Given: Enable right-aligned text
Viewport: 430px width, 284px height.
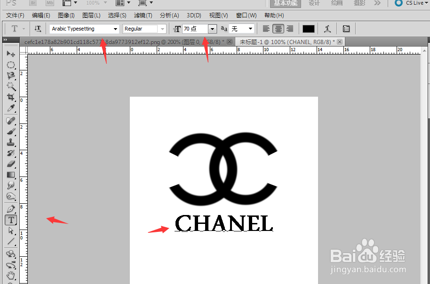Looking at the screenshot, I should [x=290, y=29].
